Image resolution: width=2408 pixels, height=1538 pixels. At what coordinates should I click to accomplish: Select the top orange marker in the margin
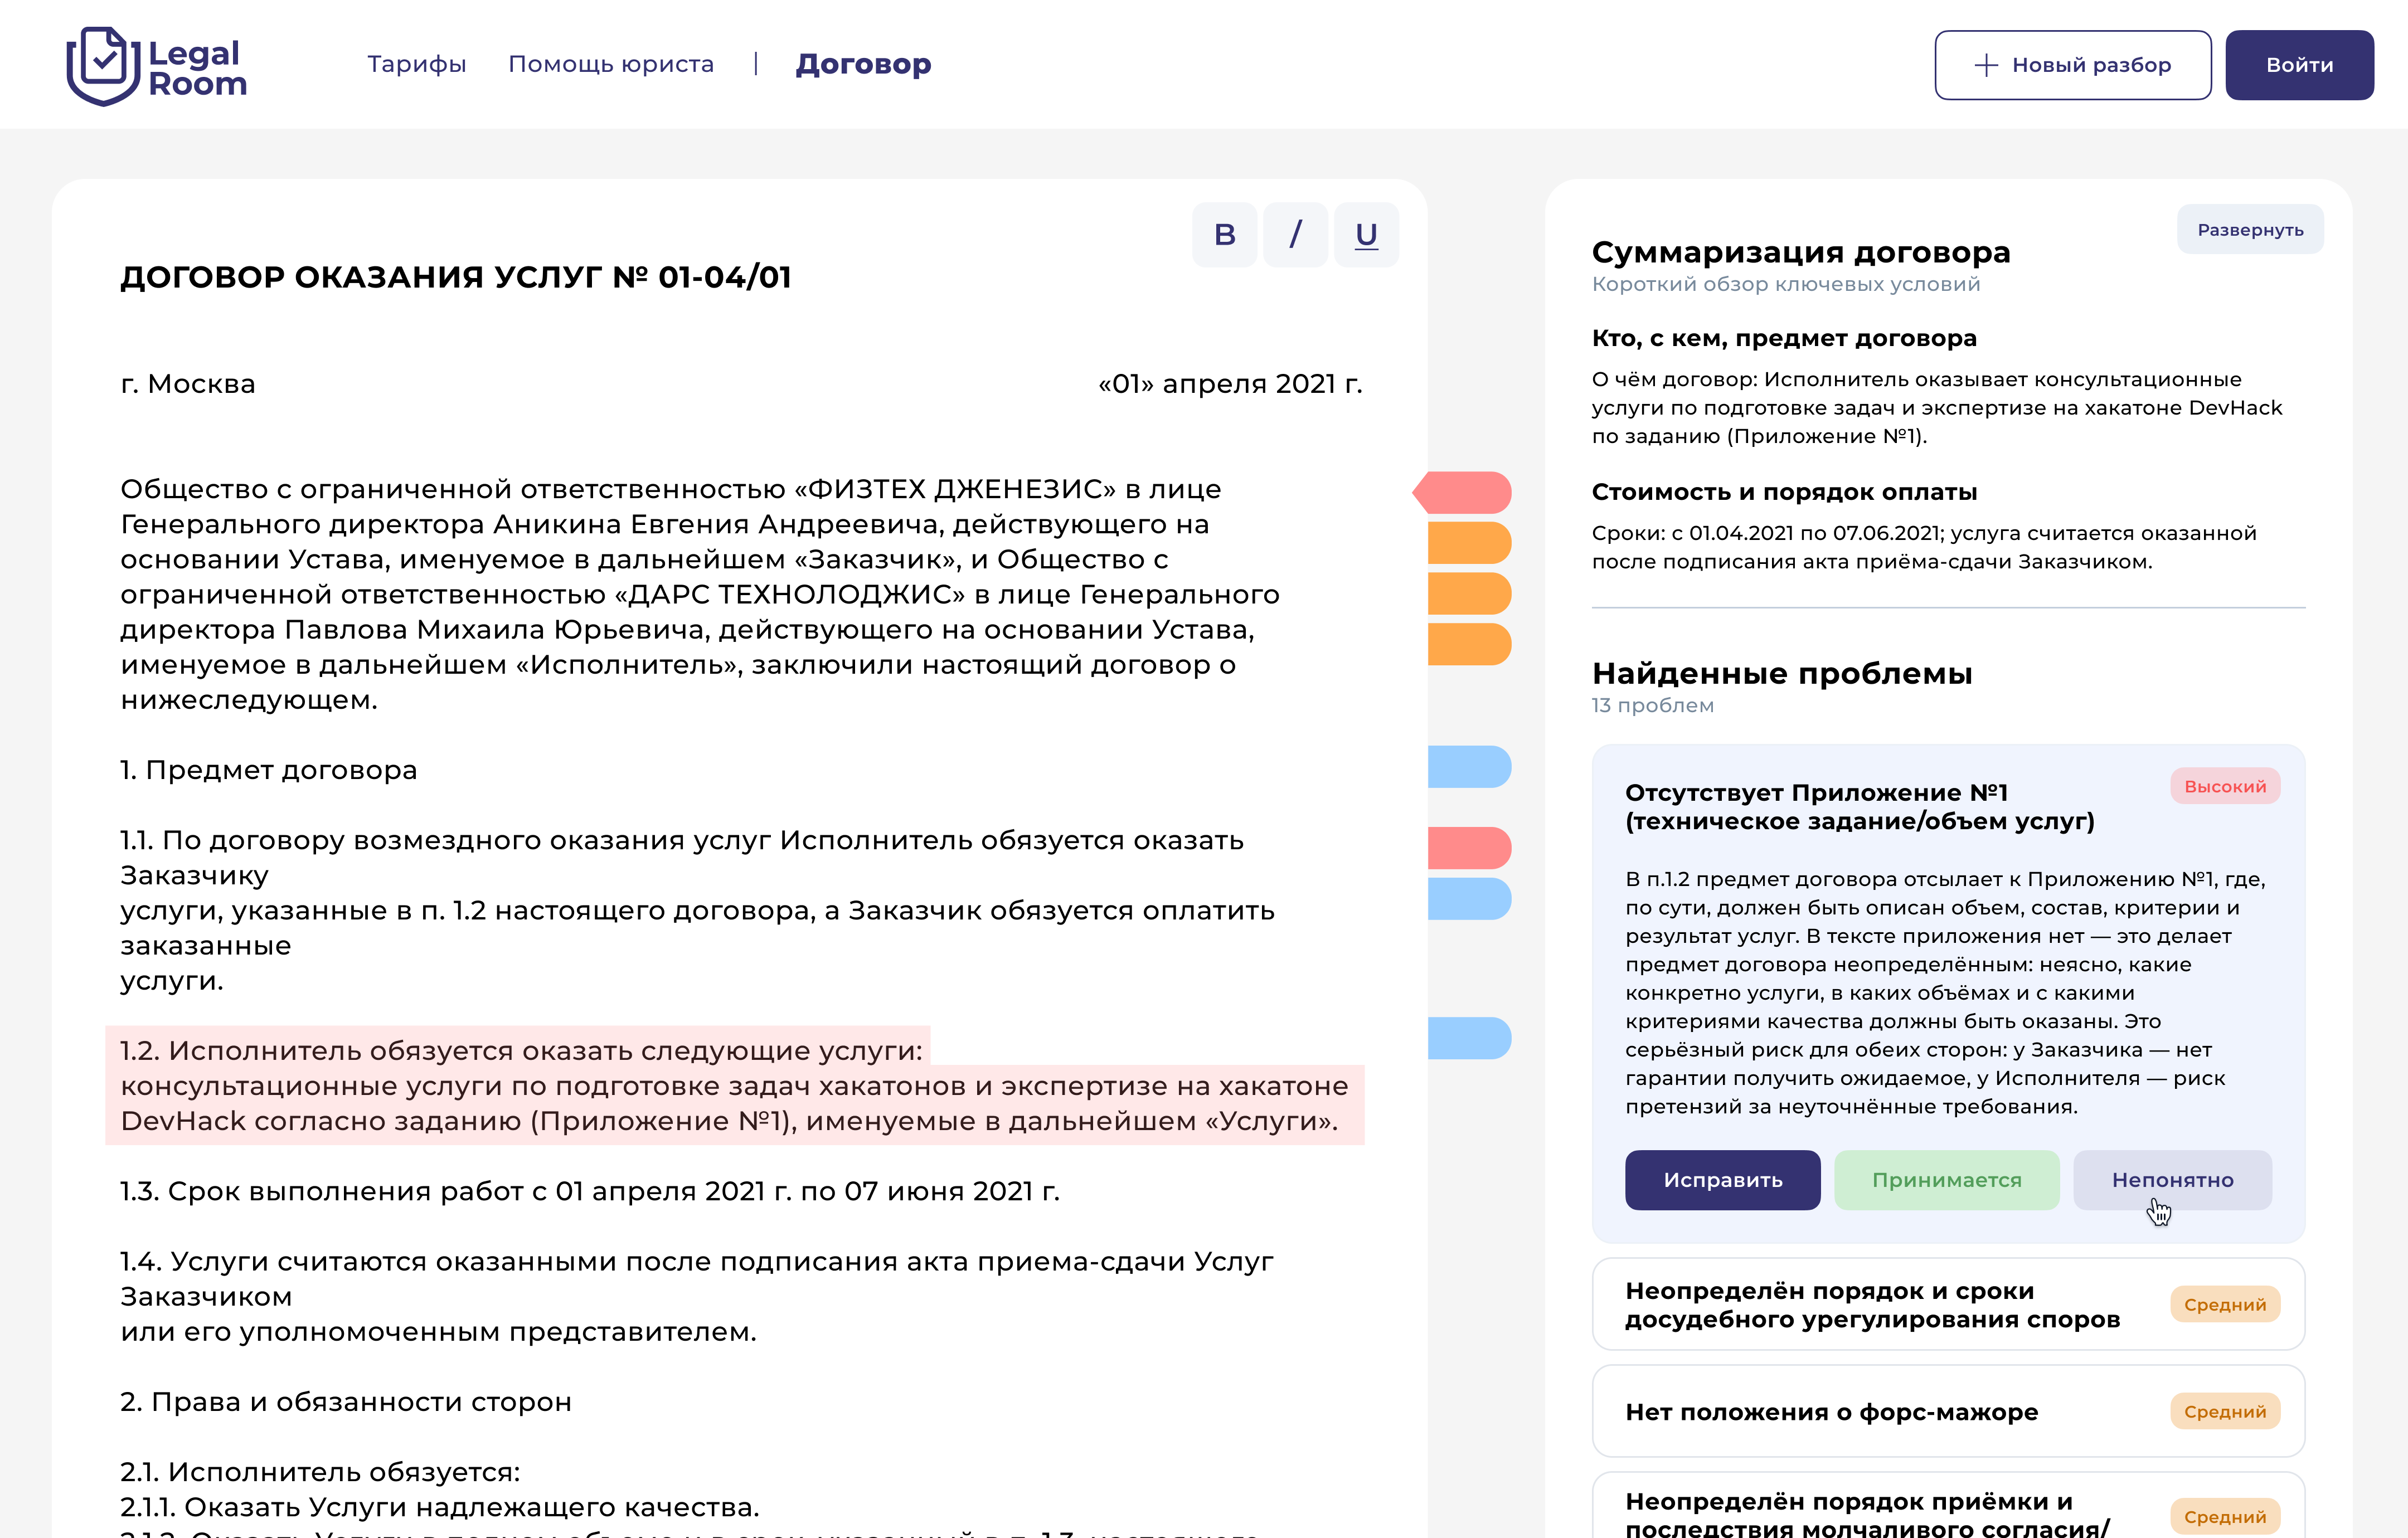tap(1470, 543)
